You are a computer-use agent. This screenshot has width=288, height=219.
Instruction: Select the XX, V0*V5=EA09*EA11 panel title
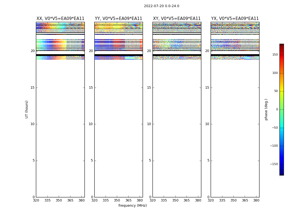click(60, 19)
